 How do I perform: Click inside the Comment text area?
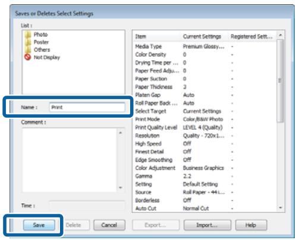click(70, 160)
